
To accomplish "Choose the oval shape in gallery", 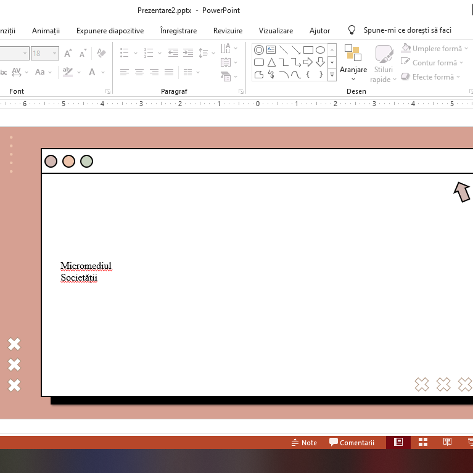I will click(320, 50).
